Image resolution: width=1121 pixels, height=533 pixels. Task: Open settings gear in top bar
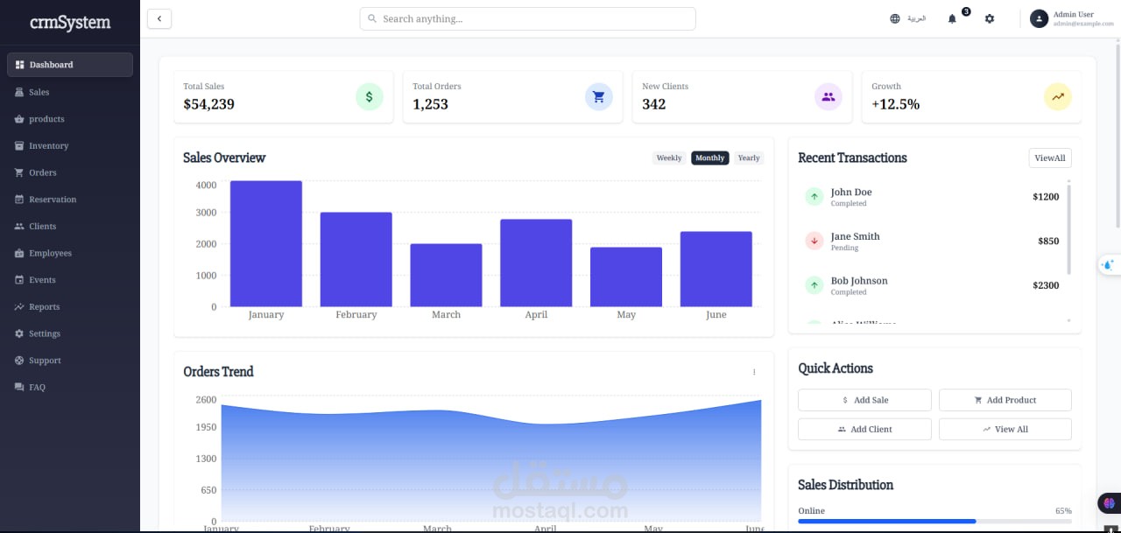(990, 18)
